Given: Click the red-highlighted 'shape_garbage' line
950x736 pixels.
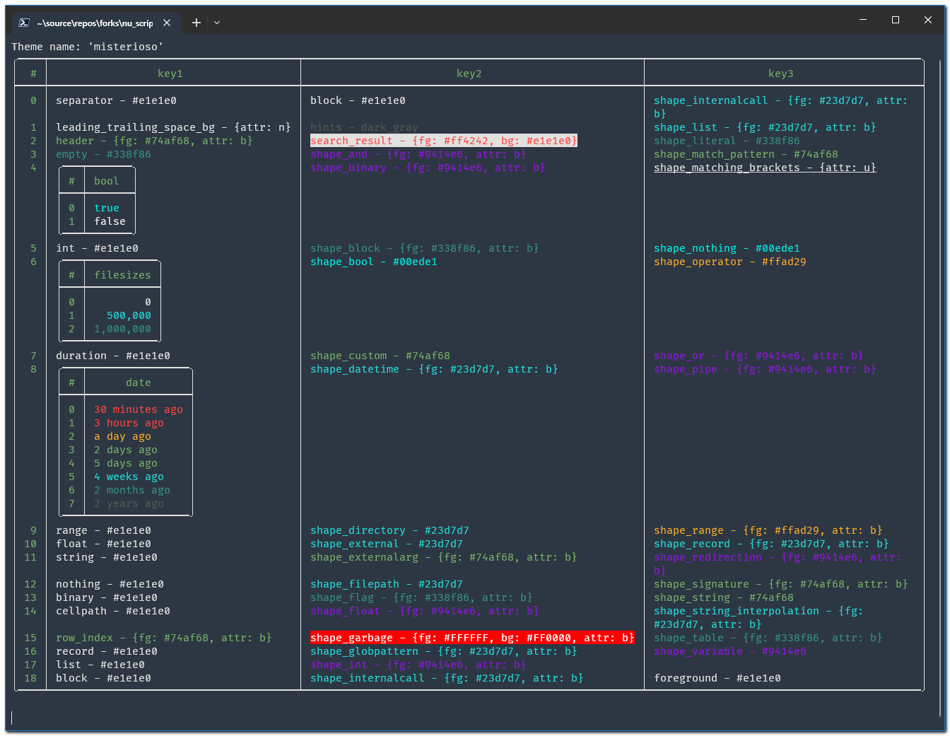Looking at the screenshot, I should point(472,638).
